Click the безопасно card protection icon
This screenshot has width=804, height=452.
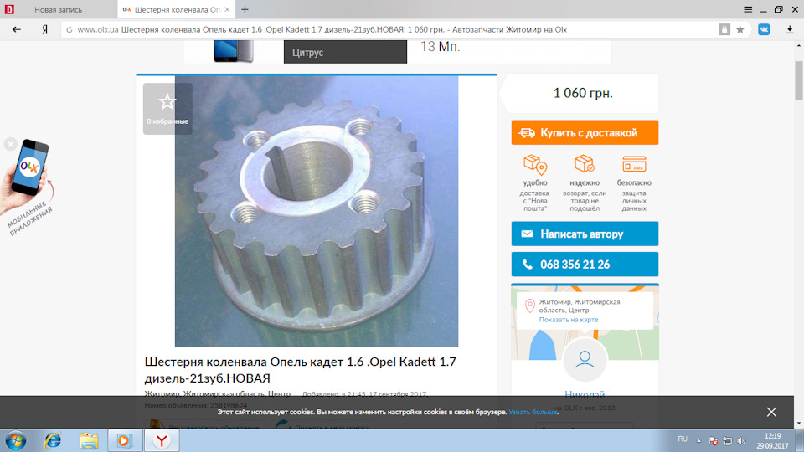tap(634, 164)
